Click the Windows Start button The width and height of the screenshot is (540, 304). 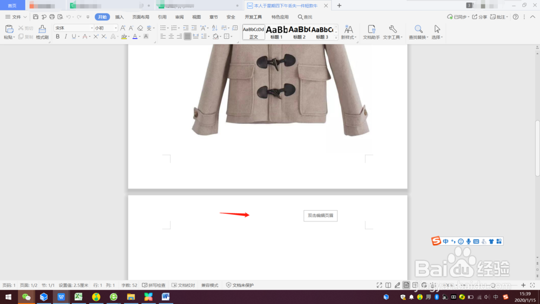(8, 297)
